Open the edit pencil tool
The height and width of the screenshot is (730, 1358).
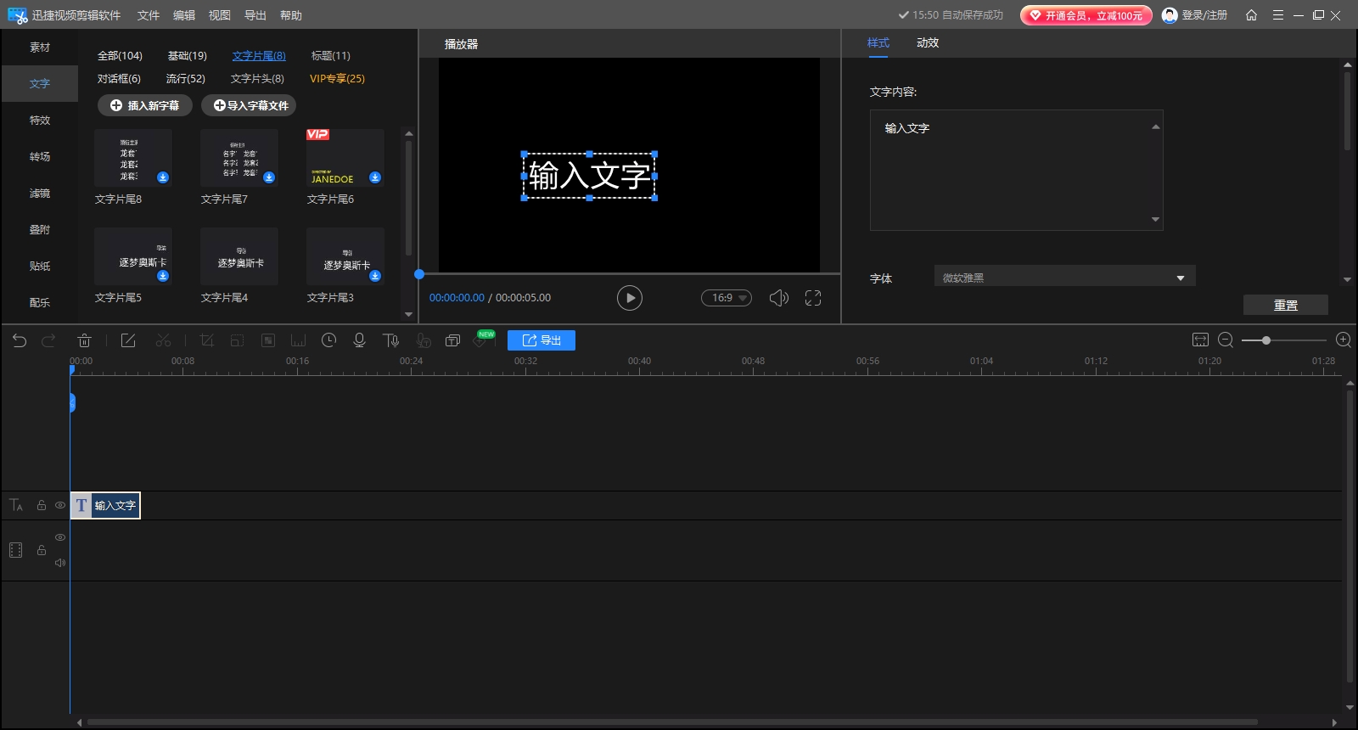128,340
